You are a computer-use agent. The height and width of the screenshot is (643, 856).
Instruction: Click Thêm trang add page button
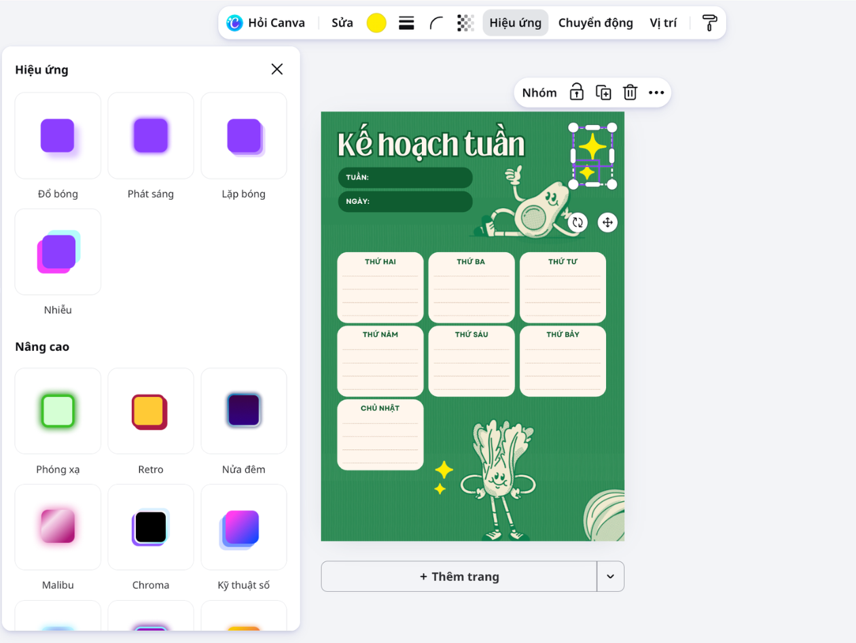pyautogui.click(x=459, y=576)
